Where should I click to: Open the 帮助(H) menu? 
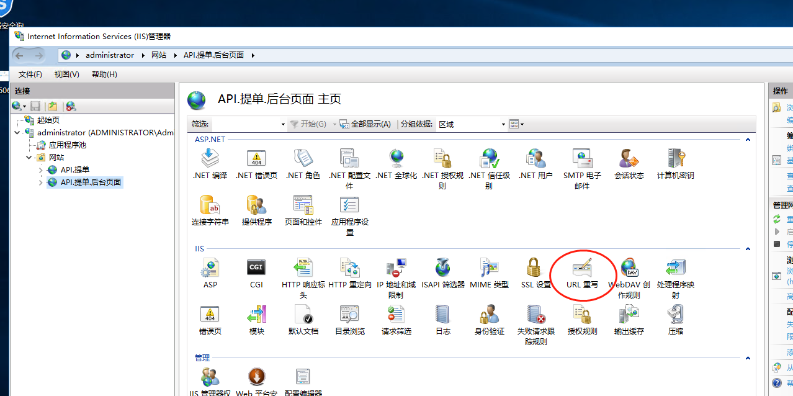104,74
